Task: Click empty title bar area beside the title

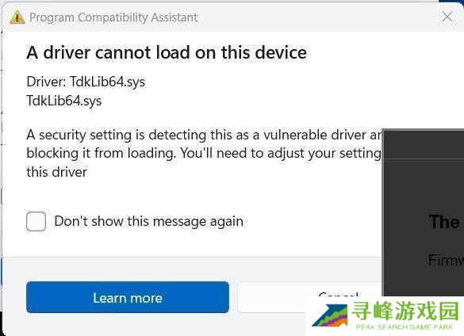Action: pyautogui.click(x=316, y=17)
